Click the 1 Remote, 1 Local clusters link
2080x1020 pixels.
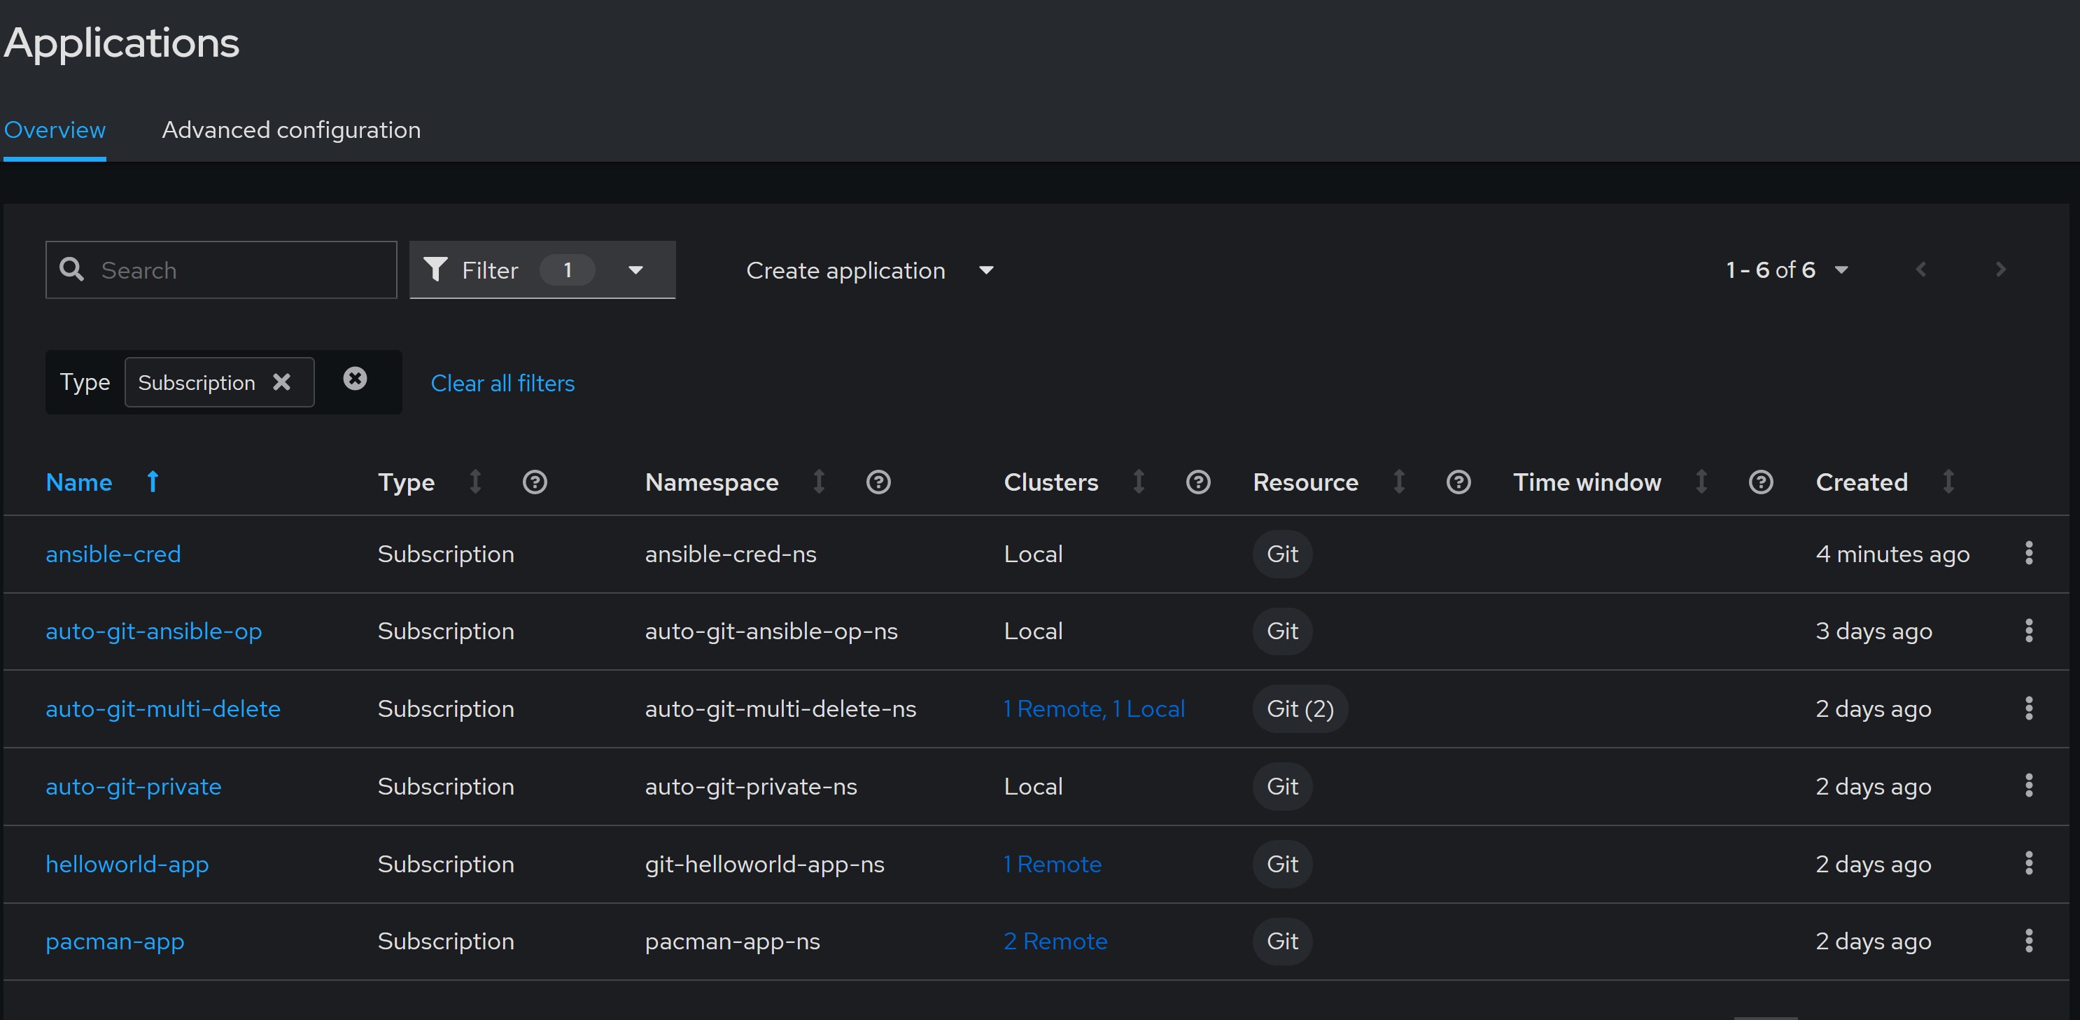[1093, 708]
